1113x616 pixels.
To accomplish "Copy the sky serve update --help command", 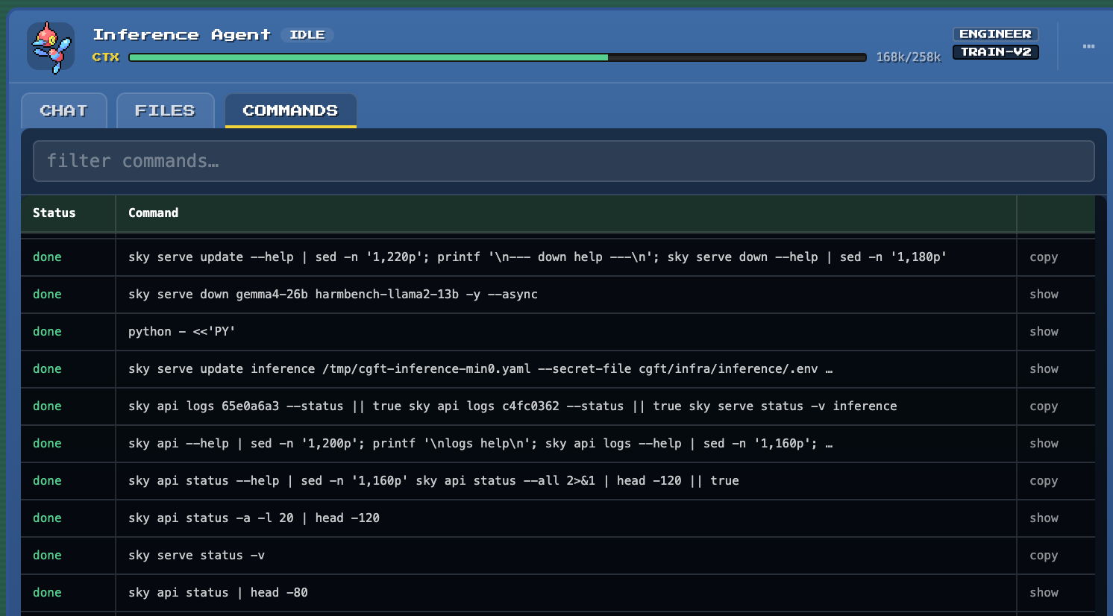I will 1044,257.
